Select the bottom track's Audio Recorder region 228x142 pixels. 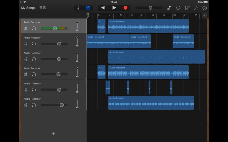(151, 103)
